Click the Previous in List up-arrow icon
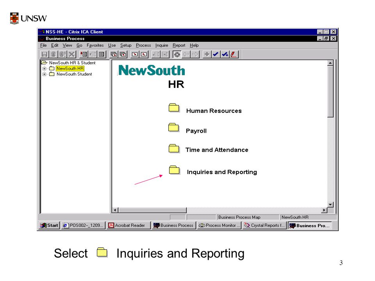This screenshot has width=375, height=281. [x=93, y=54]
